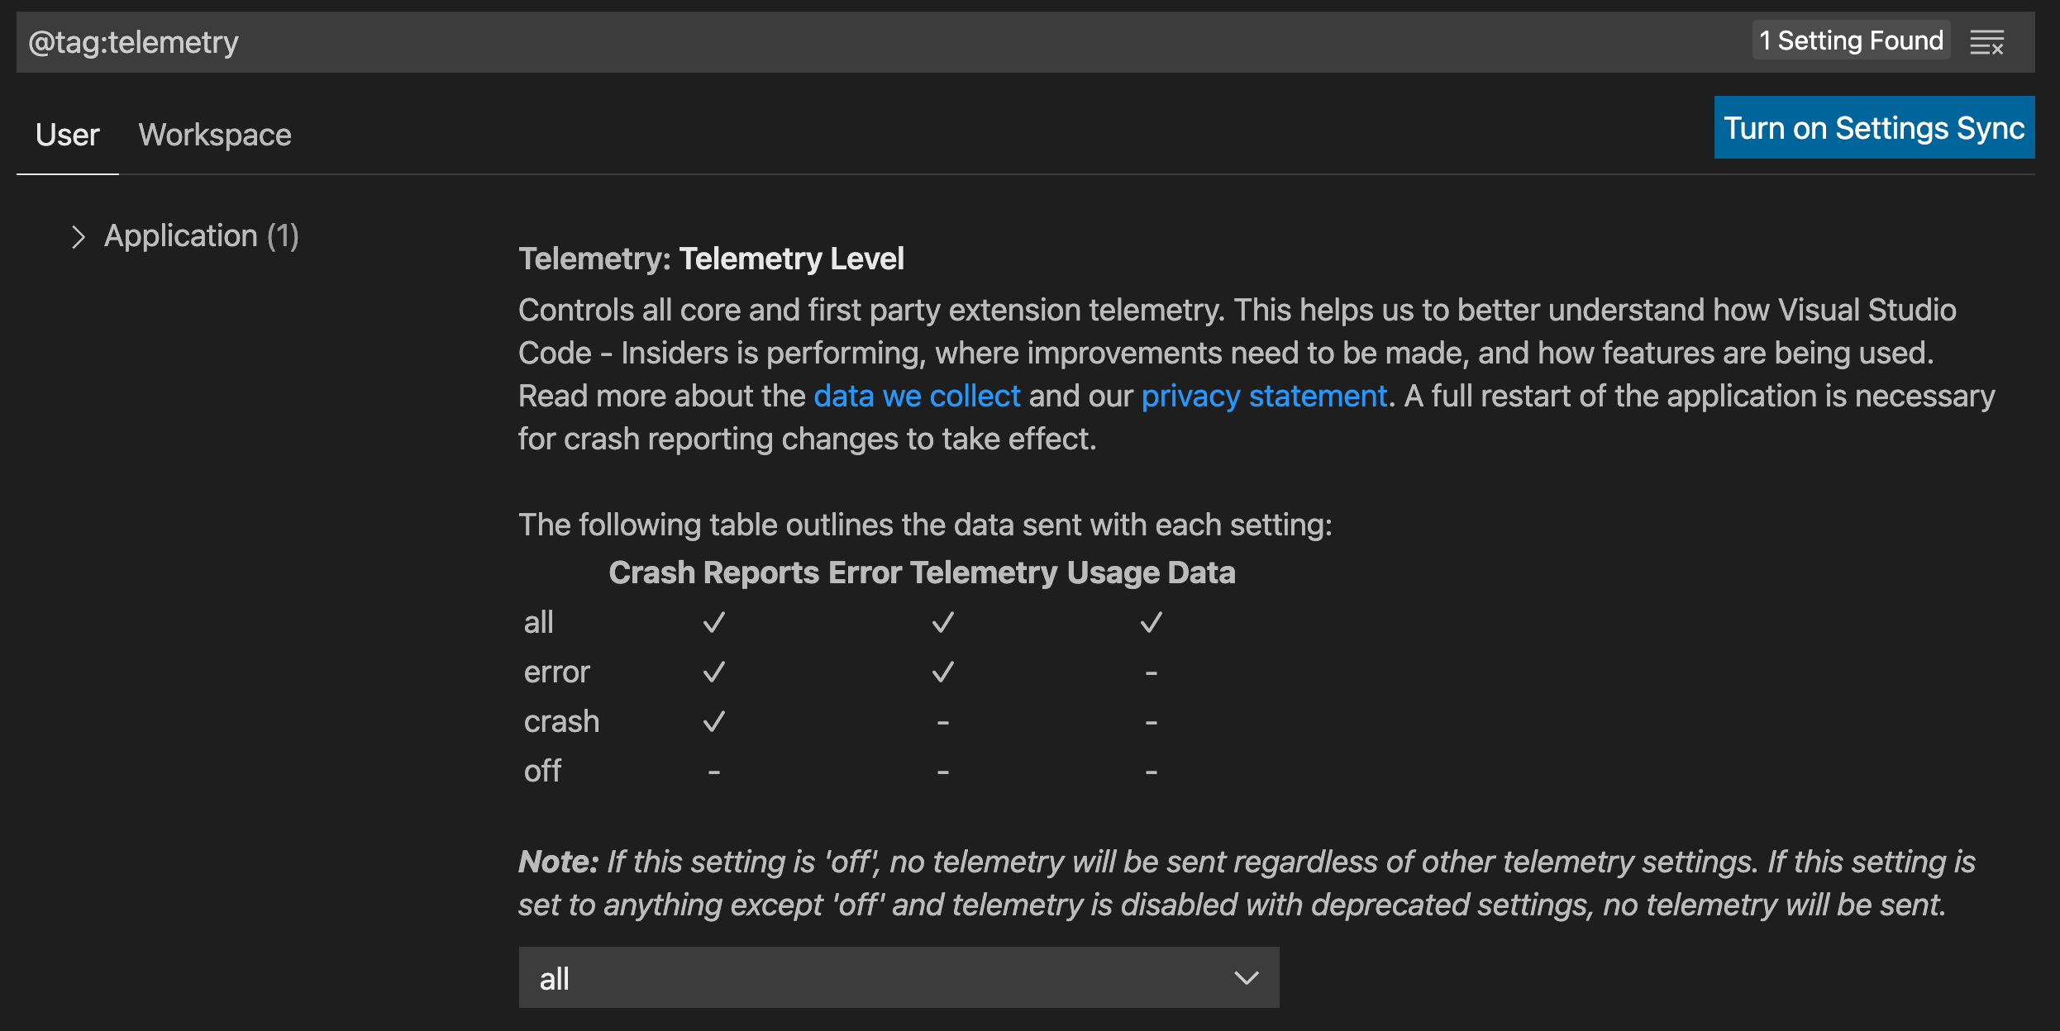The image size is (2060, 1031).
Task: Click the '1 Setting Found' count badge
Action: coord(1851,40)
